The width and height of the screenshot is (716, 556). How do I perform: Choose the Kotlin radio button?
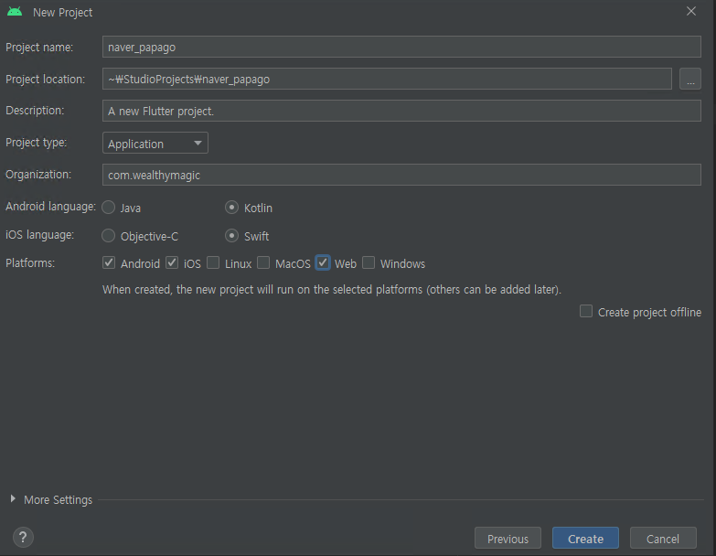point(232,208)
